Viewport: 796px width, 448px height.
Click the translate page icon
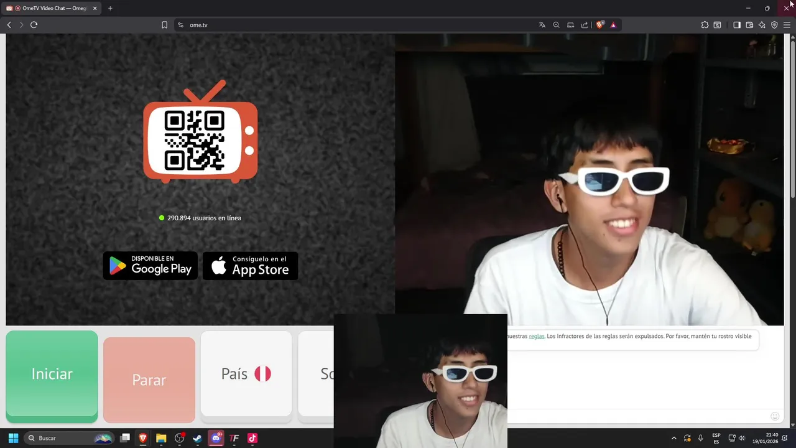click(542, 25)
